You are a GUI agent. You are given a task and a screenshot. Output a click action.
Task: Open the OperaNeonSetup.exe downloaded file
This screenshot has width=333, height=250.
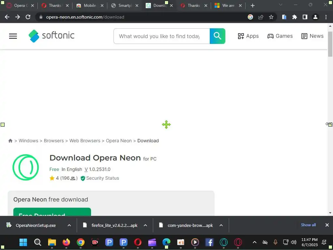36,225
